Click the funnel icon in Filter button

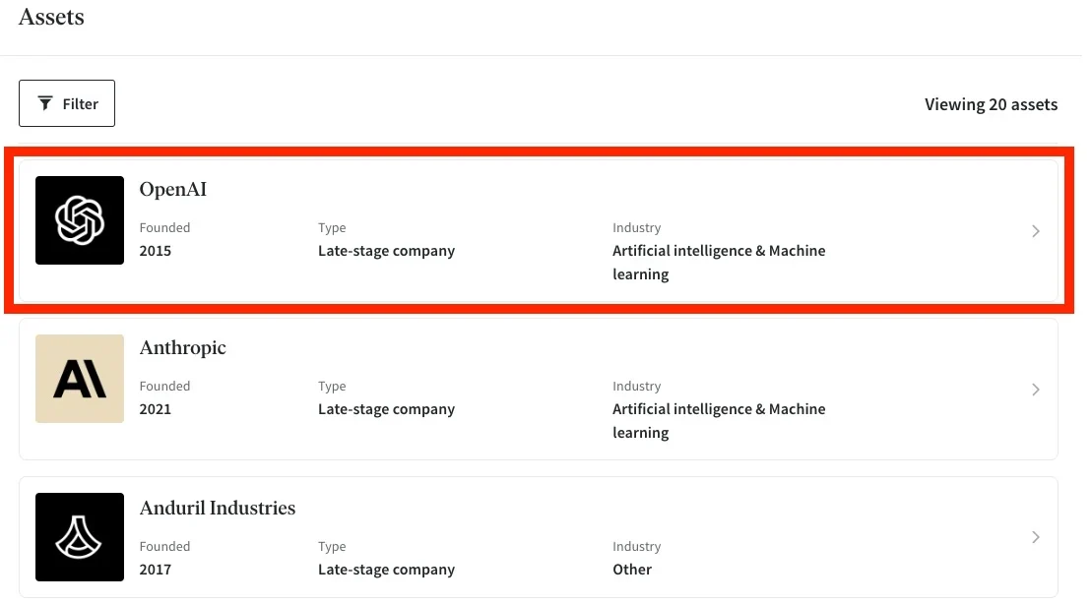coord(45,103)
